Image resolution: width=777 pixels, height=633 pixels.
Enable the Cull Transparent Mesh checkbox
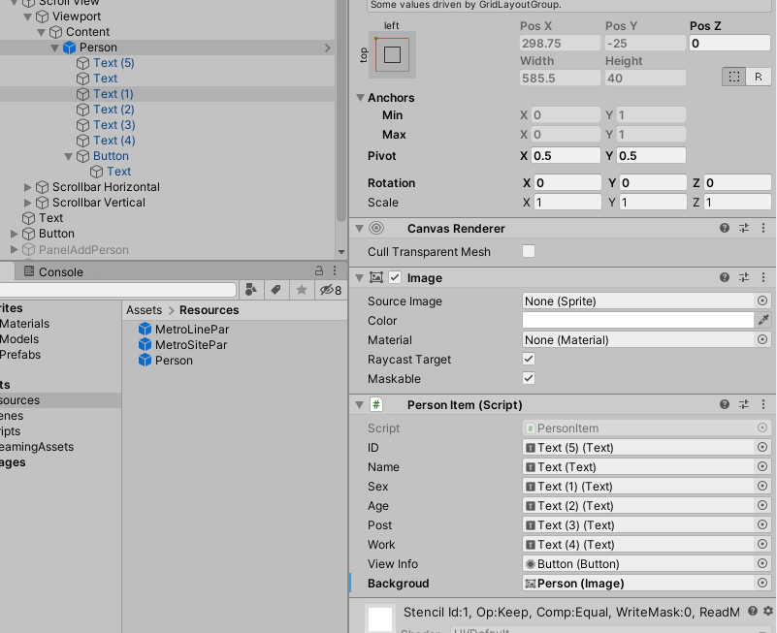(x=528, y=250)
